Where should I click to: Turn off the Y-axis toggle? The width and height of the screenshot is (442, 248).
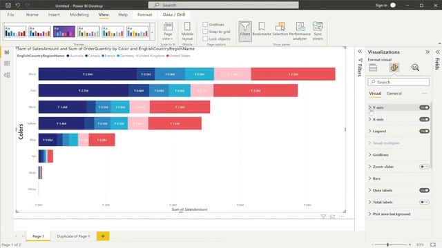[x=424, y=107]
